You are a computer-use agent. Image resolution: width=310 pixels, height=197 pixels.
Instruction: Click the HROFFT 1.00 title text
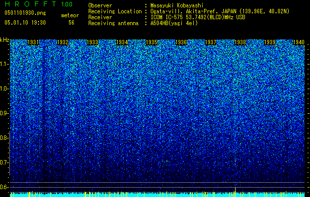[38, 4]
